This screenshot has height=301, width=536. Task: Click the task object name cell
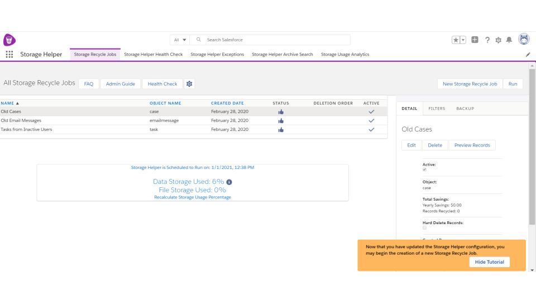point(154,129)
